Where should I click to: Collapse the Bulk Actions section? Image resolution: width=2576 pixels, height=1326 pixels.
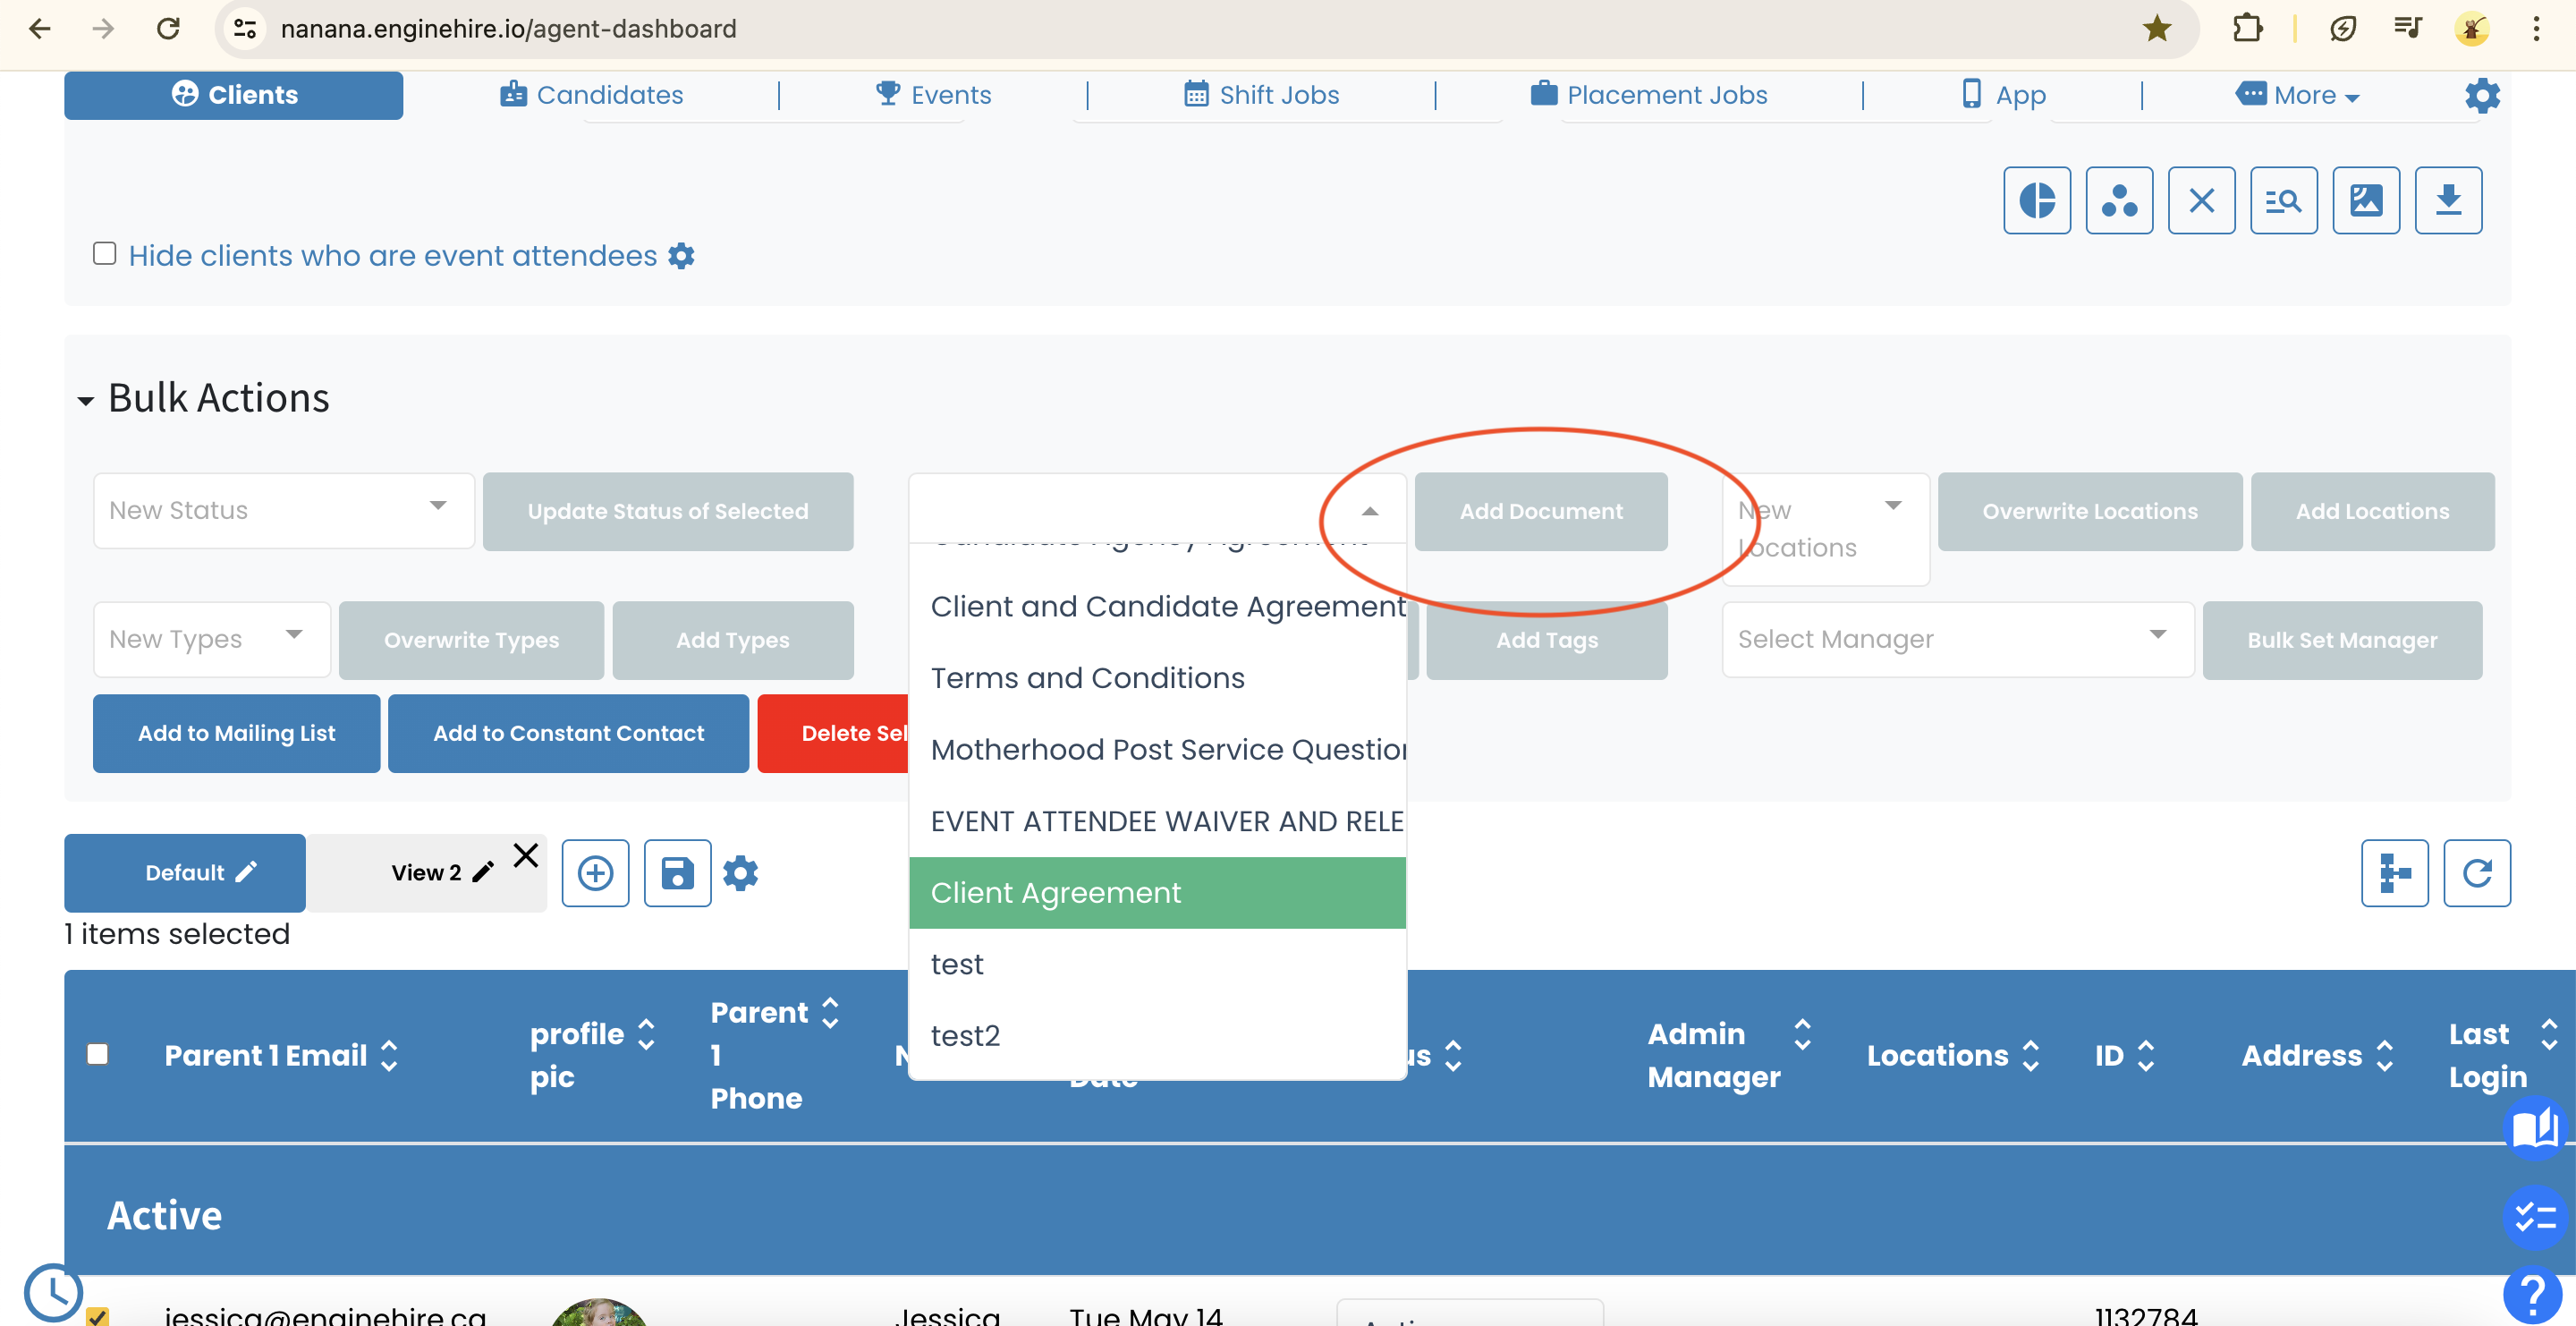87,399
